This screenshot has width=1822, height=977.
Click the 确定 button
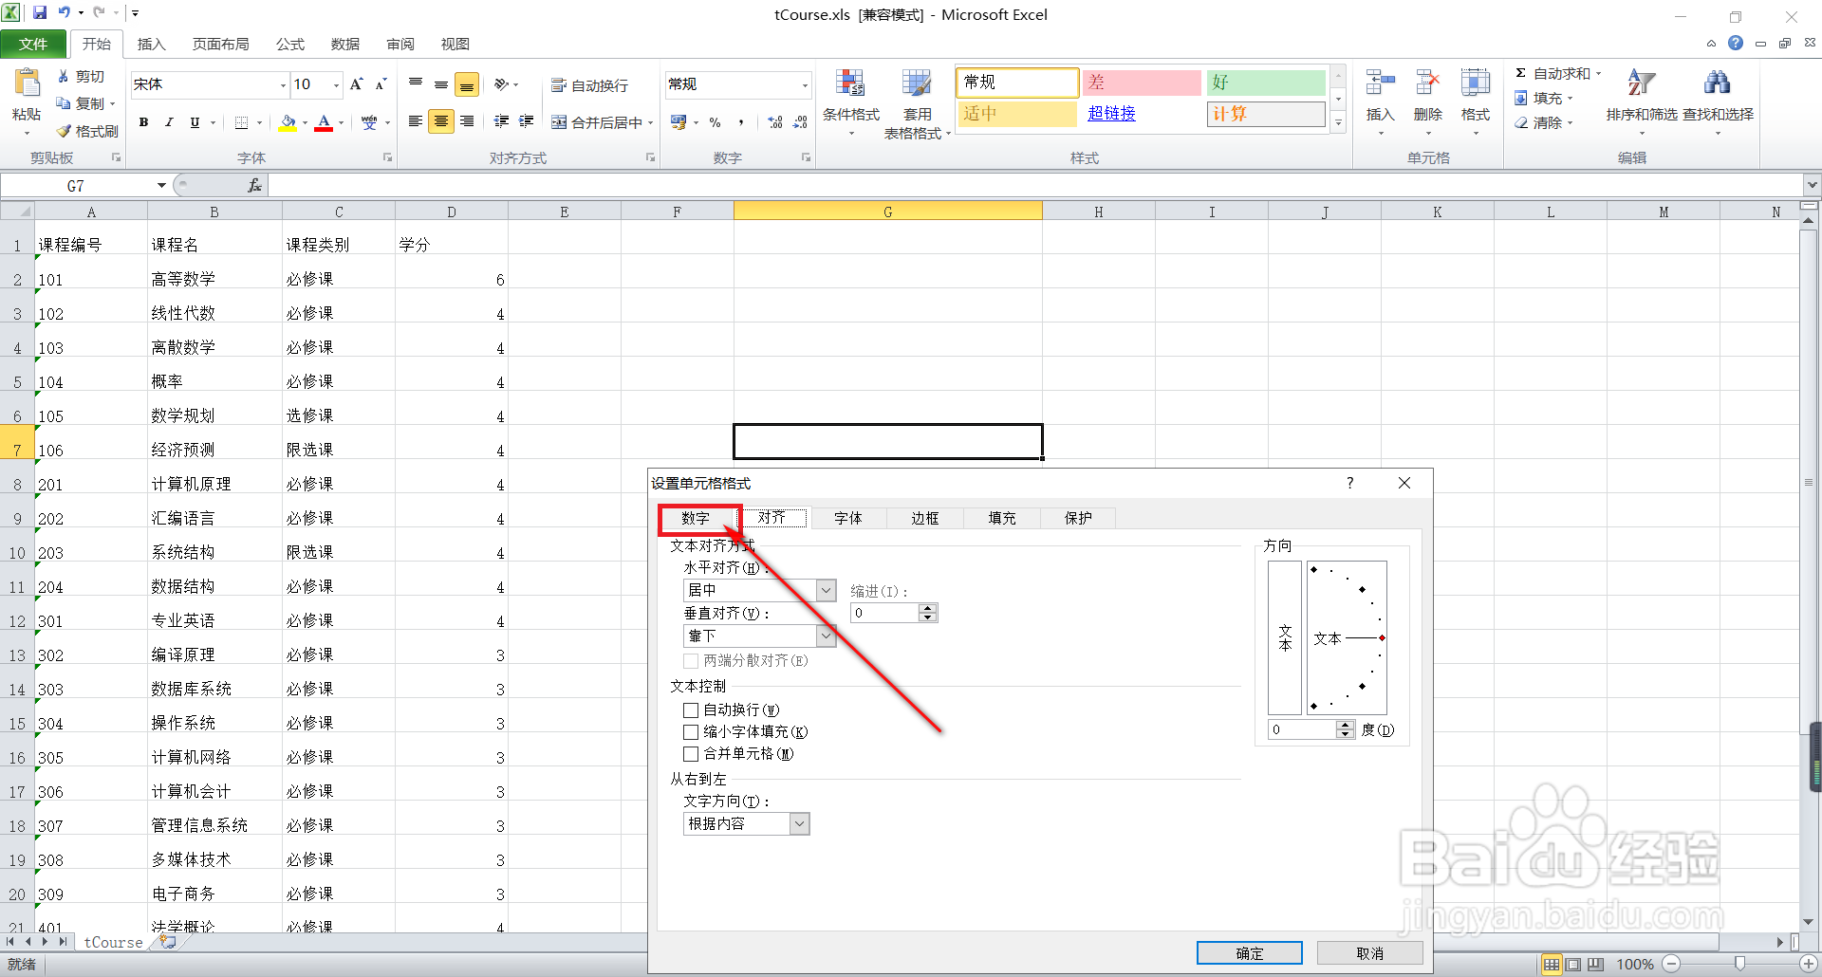pyautogui.click(x=1249, y=952)
